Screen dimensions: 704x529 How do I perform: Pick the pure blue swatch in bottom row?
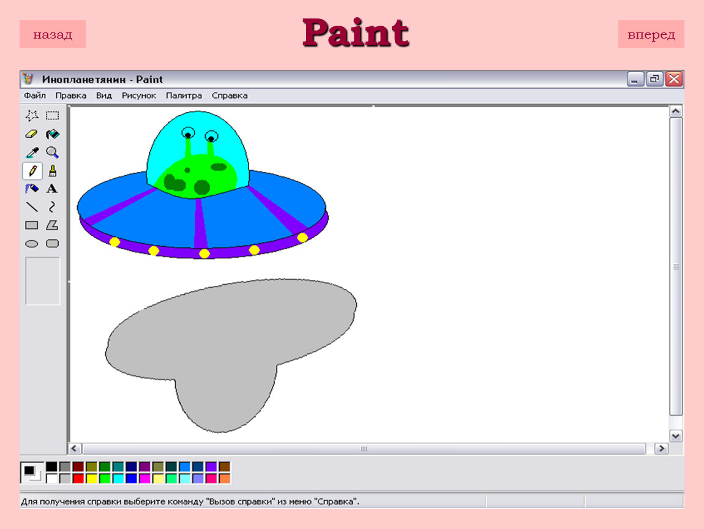point(131,478)
